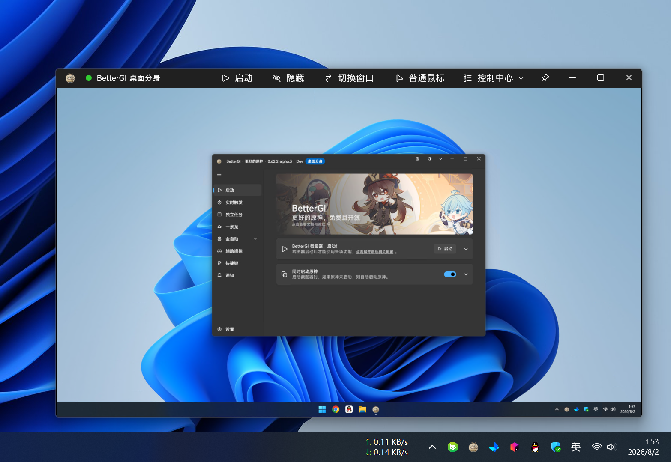
Task: Click the 隐藏 toolbar button
Action: click(288, 78)
